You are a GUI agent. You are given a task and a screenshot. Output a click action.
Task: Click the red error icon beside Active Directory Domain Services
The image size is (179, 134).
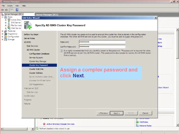pyautogui.click(x=44, y=124)
